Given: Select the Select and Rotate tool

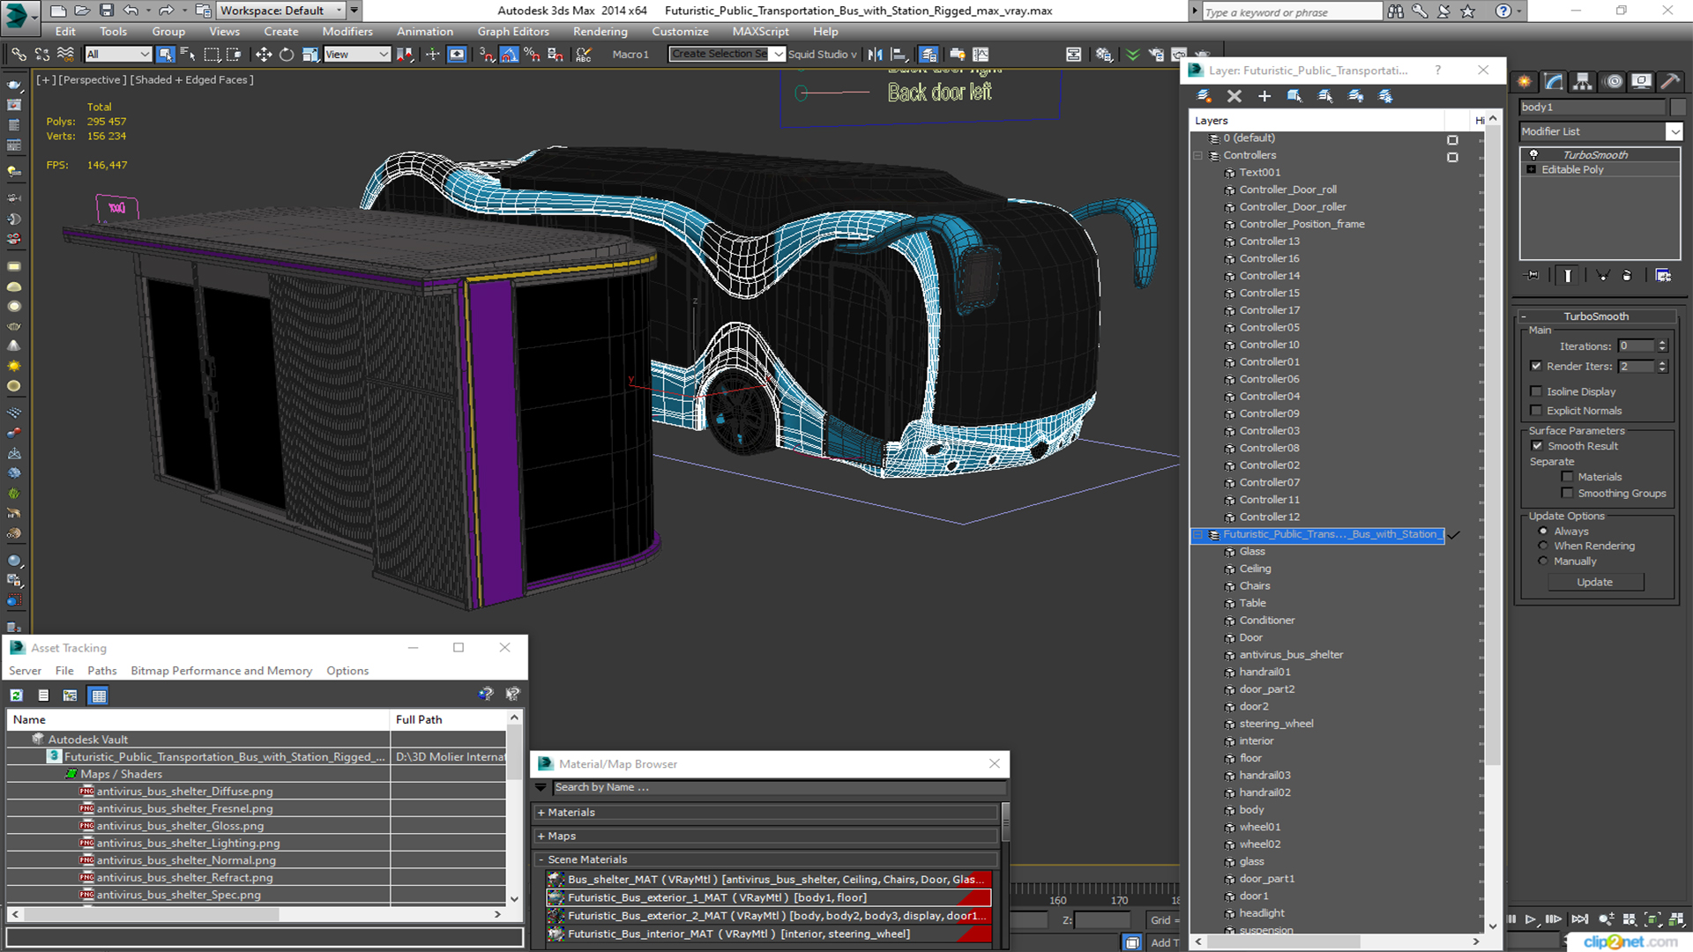Looking at the screenshot, I should coord(287,55).
